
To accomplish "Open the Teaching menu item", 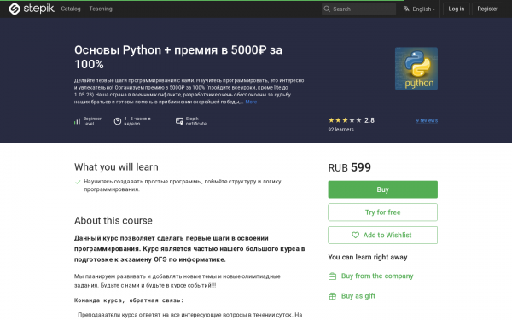I will click(101, 9).
